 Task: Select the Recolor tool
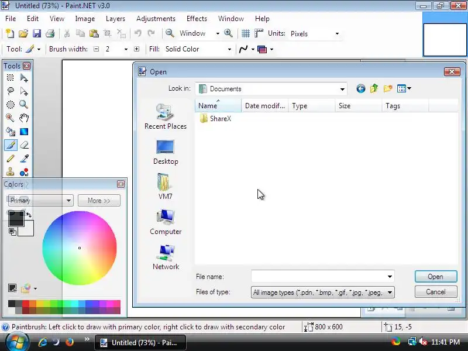(24, 172)
